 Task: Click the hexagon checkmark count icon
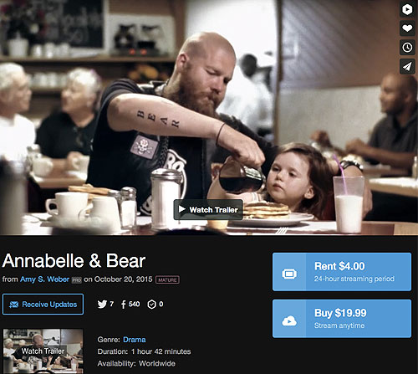pos(151,305)
